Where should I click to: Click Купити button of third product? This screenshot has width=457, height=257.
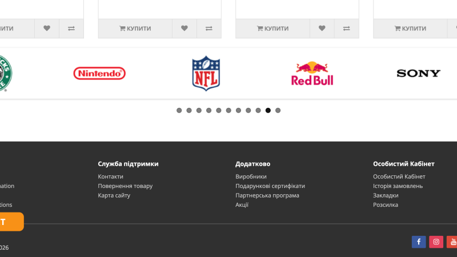pos(273,28)
